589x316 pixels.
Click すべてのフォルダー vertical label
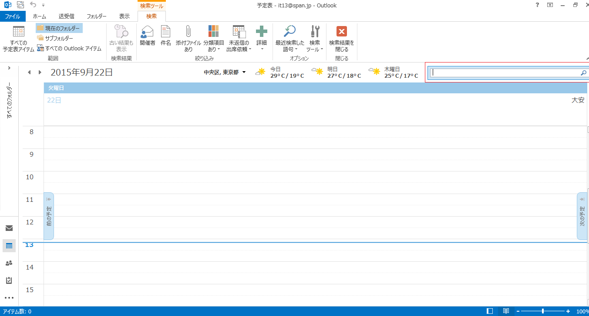[x=9, y=100]
